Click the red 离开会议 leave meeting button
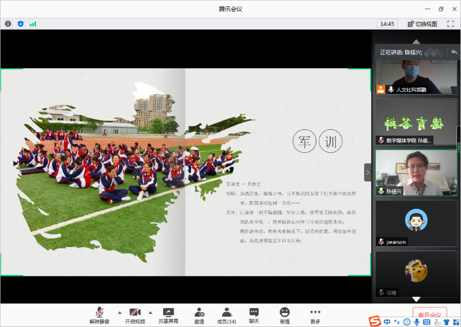Image resolution: width=461 pixels, height=327 pixels. click(x=429, y=314)
